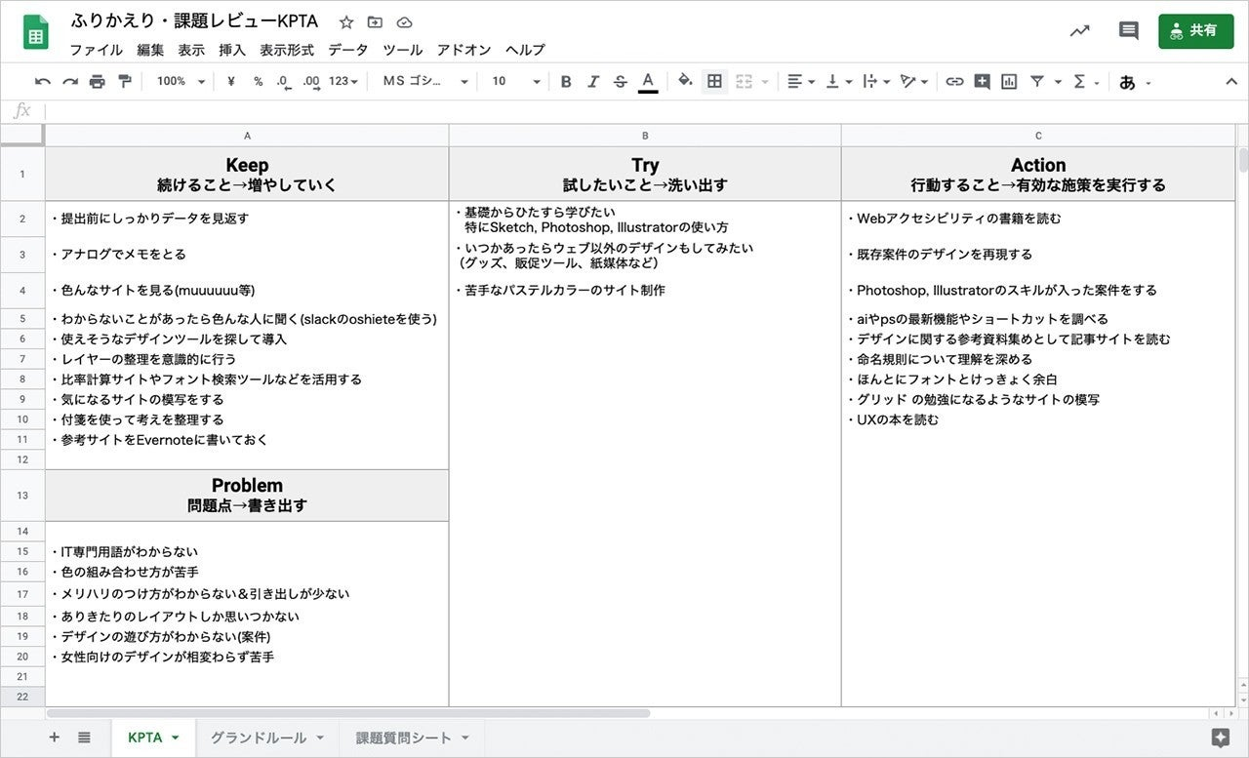Open the fill color bucket
Screen dimensions: 1249x758
coord(685,82)
